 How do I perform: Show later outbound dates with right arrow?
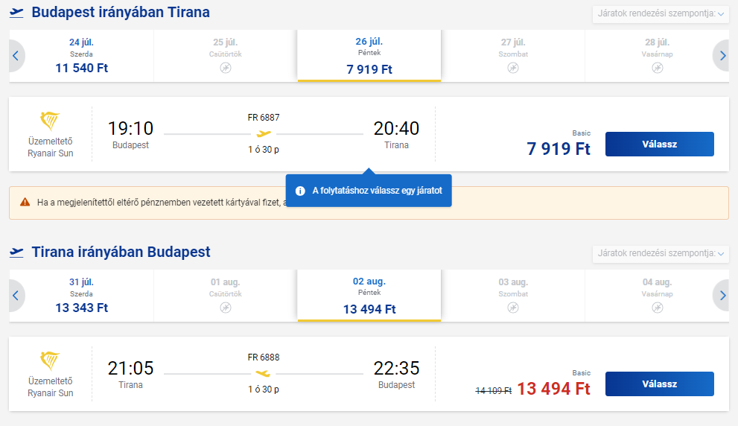point(722,56)
